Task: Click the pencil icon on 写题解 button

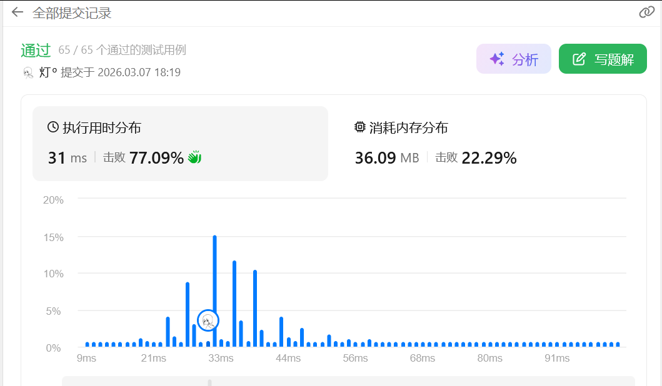Action: (579, 59)
